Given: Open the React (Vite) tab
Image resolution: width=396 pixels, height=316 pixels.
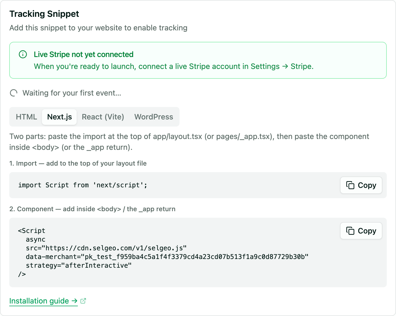Looking at the screenshot, I should (103, 117).
